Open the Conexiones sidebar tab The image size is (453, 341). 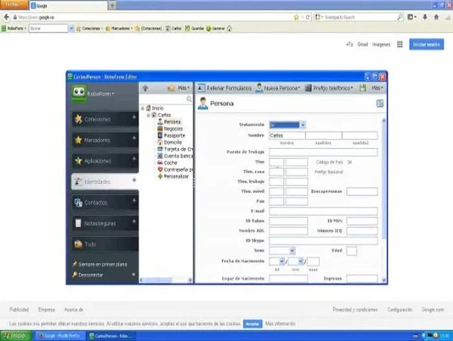click(x=104, y=119)
